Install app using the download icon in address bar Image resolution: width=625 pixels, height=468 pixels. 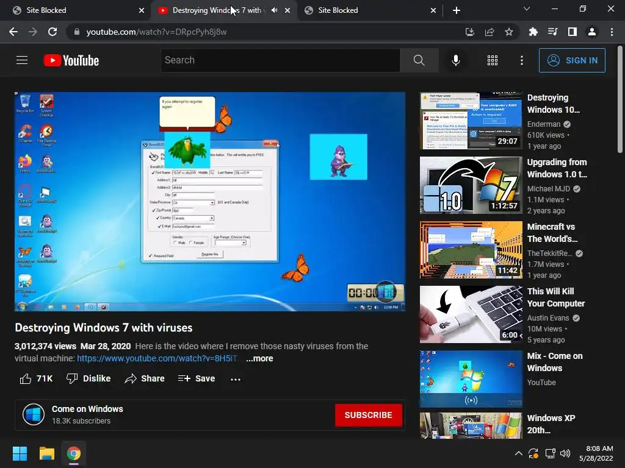click(469, 32)
